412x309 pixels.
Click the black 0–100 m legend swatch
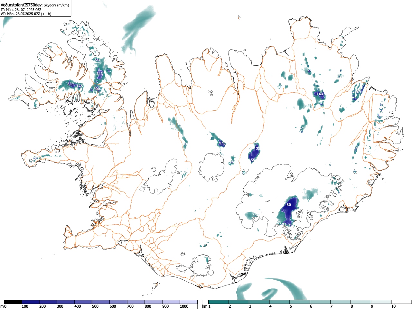(13, 302)
